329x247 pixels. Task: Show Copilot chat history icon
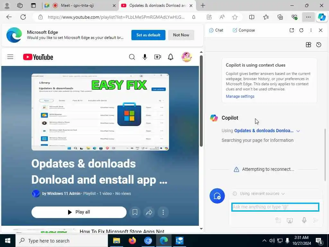pyautogui.click(x=319, y=45)
